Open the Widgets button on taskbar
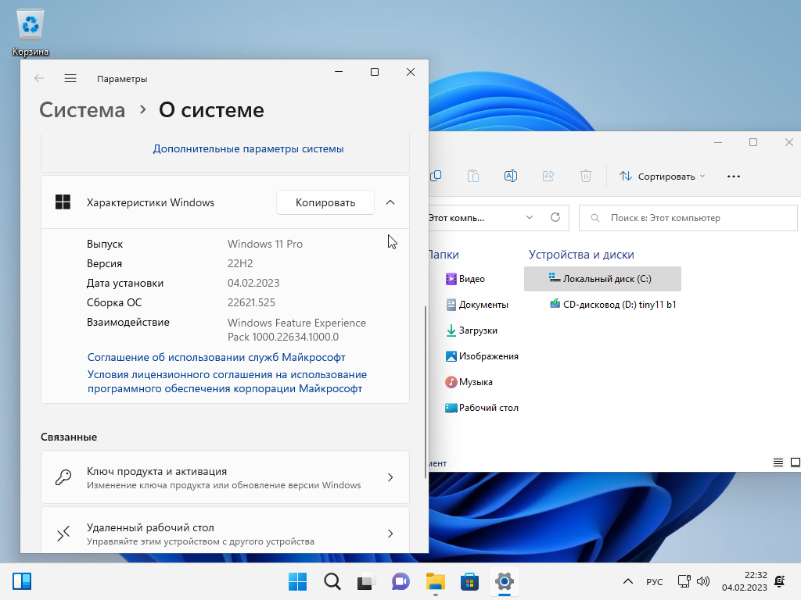Image resolution: width=801 pixels, height=600 pixels. pyautogui.click(x=22, y=581)
